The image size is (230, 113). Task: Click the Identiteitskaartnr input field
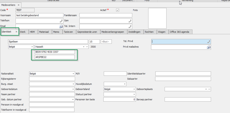tap(183, 74)
